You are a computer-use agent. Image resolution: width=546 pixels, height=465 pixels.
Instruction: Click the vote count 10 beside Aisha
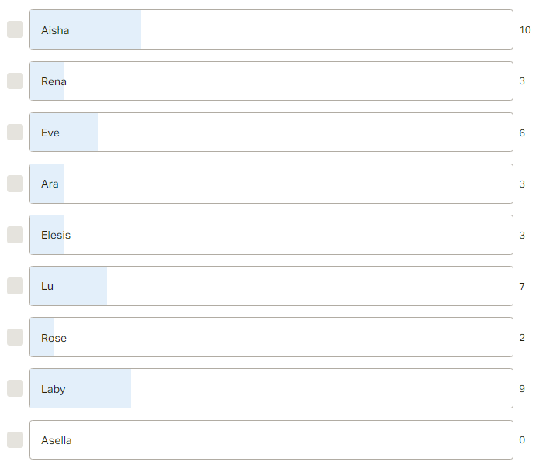coord(525,30)
